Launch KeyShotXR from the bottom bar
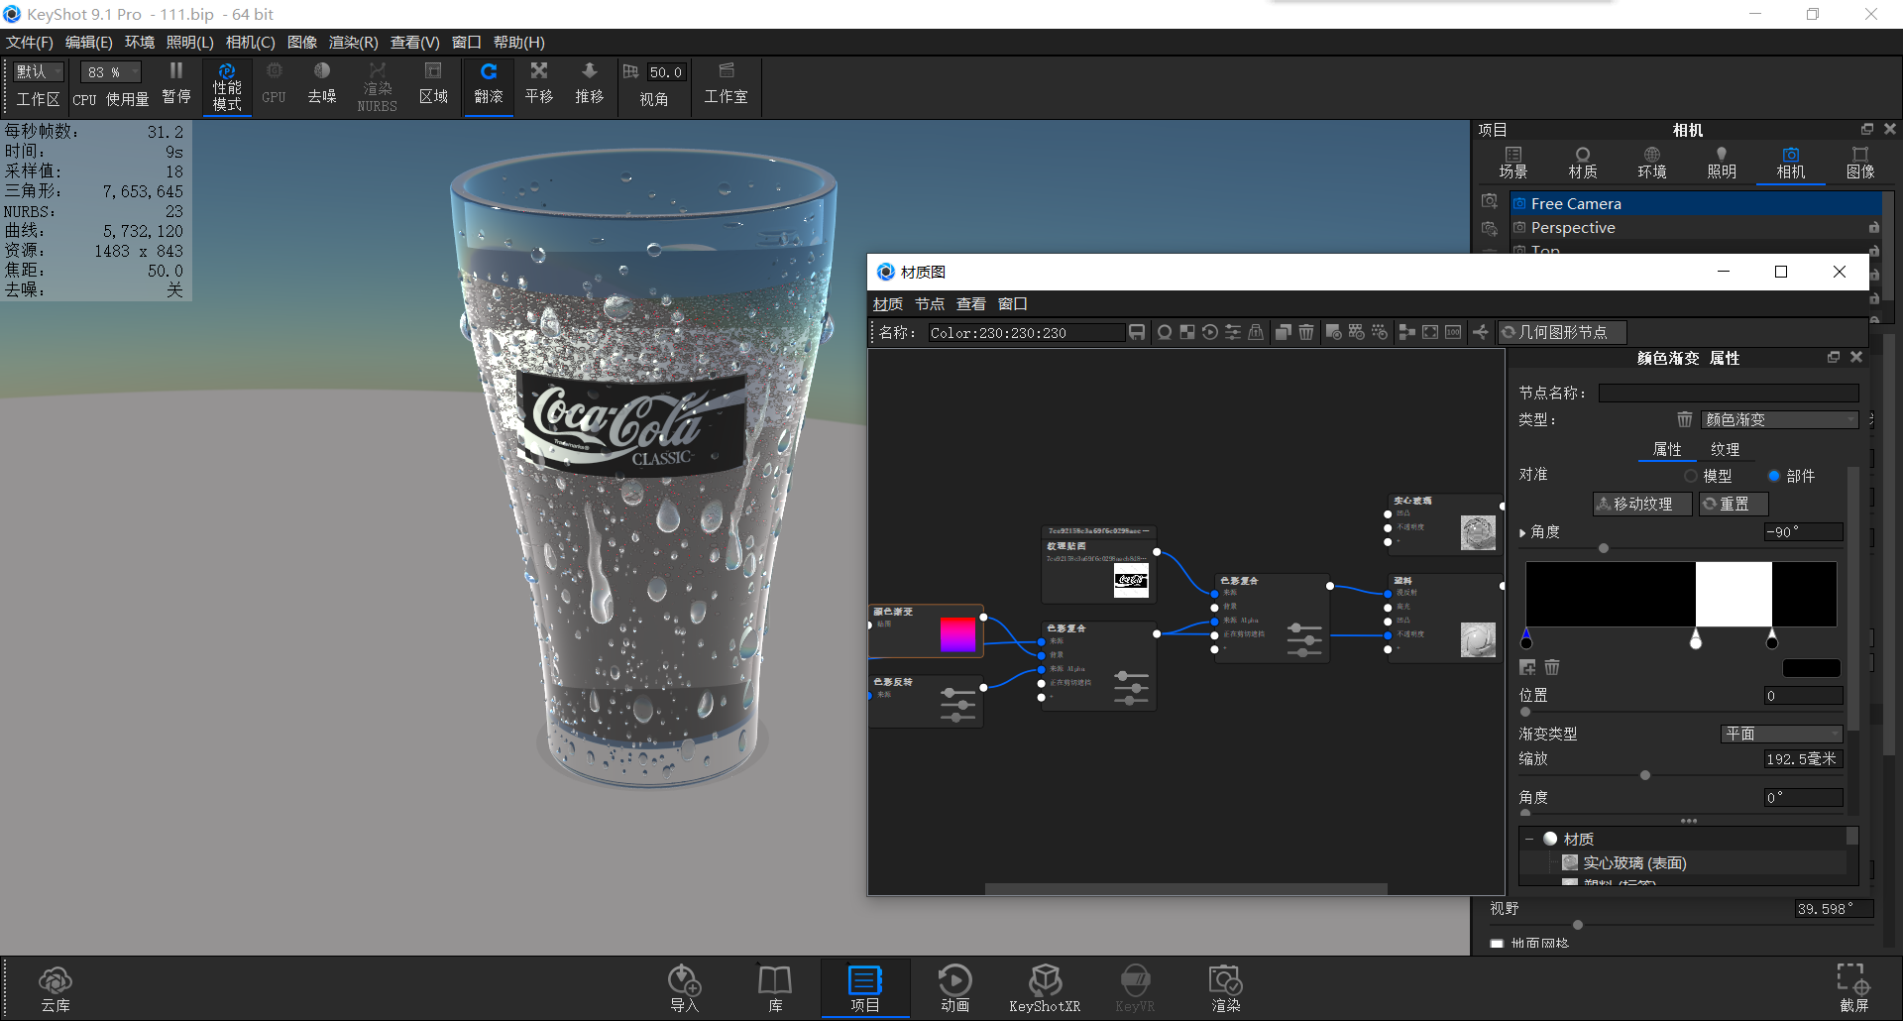Viewport: 1903px width, 1021px height. tap(1045, 986)
